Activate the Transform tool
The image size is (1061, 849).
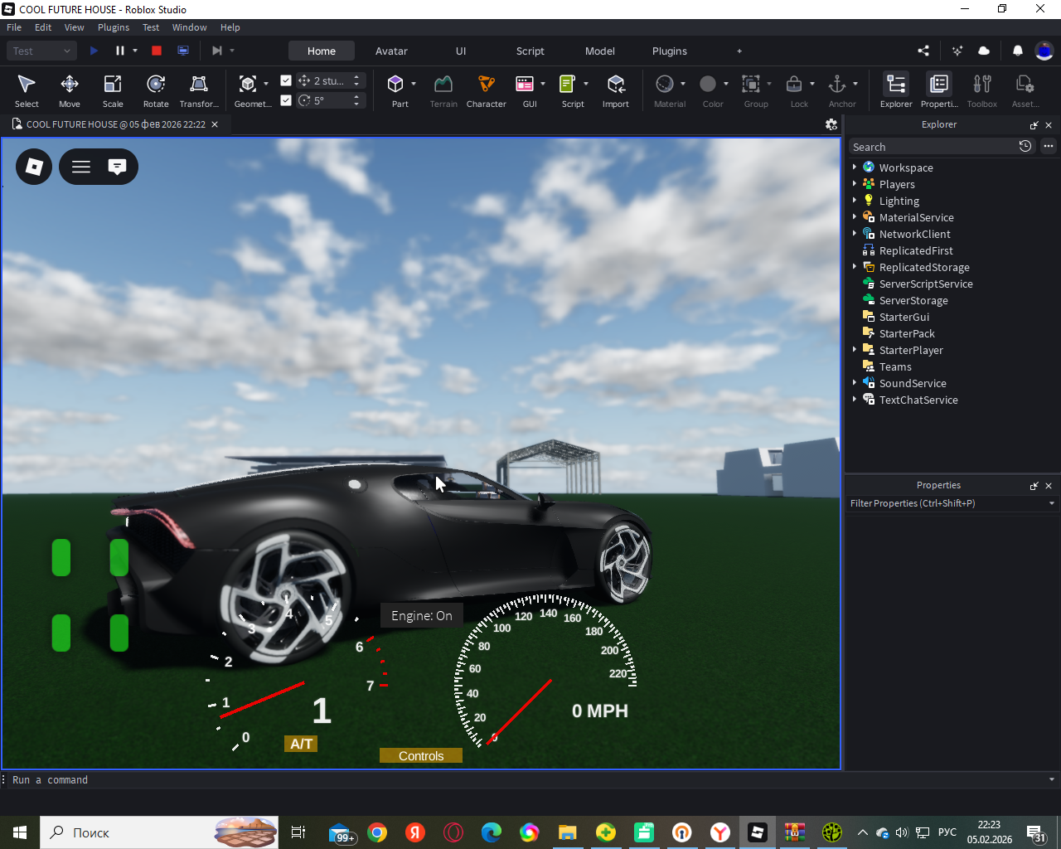tap(199, 90)
